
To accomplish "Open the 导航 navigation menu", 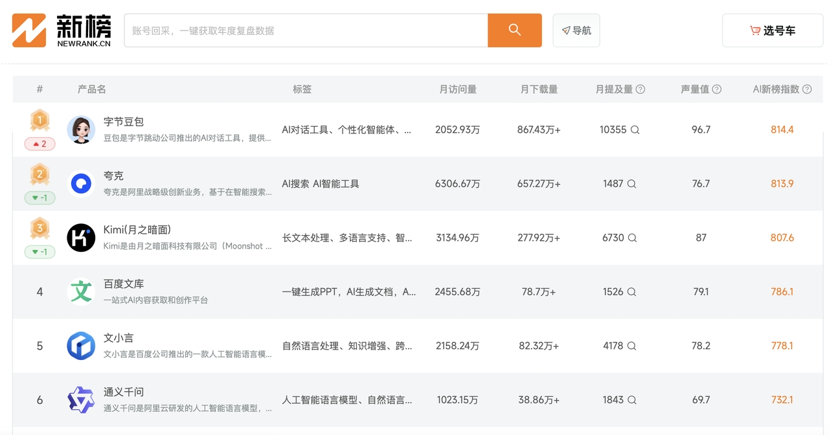I will pos(576,30).
